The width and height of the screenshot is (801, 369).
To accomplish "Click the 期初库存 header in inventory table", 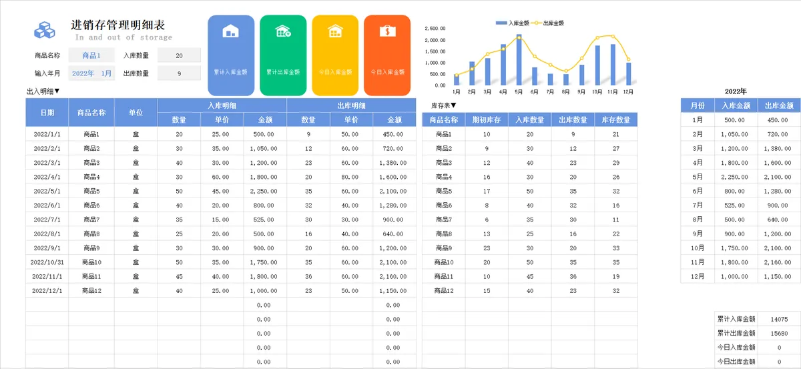I will 487,120.
